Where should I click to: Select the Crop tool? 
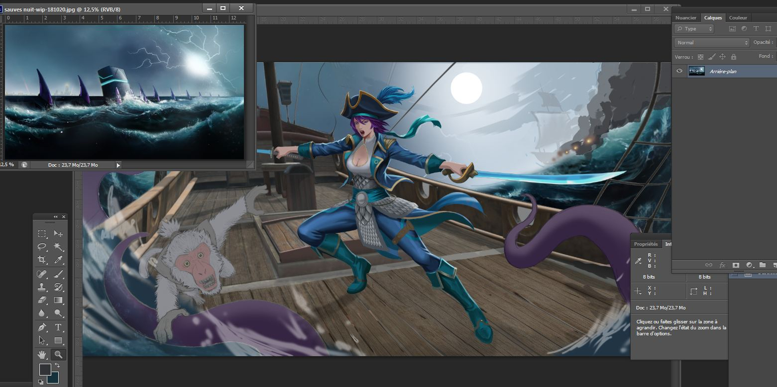tap(42, 260)
